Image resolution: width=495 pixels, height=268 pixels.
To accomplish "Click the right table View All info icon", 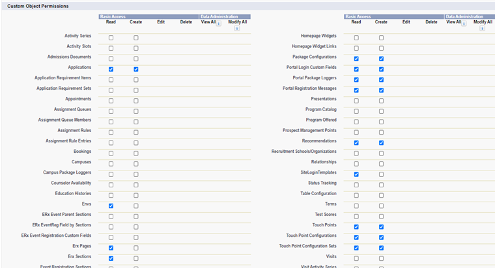I will click(464, 23).
